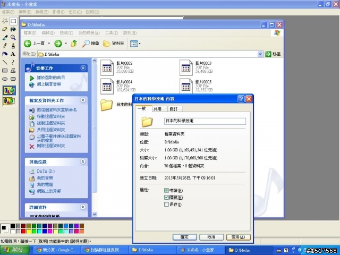Open Paint's 檔案(F) menu
The width and height of the screenshot is (340, 255).
8,12
